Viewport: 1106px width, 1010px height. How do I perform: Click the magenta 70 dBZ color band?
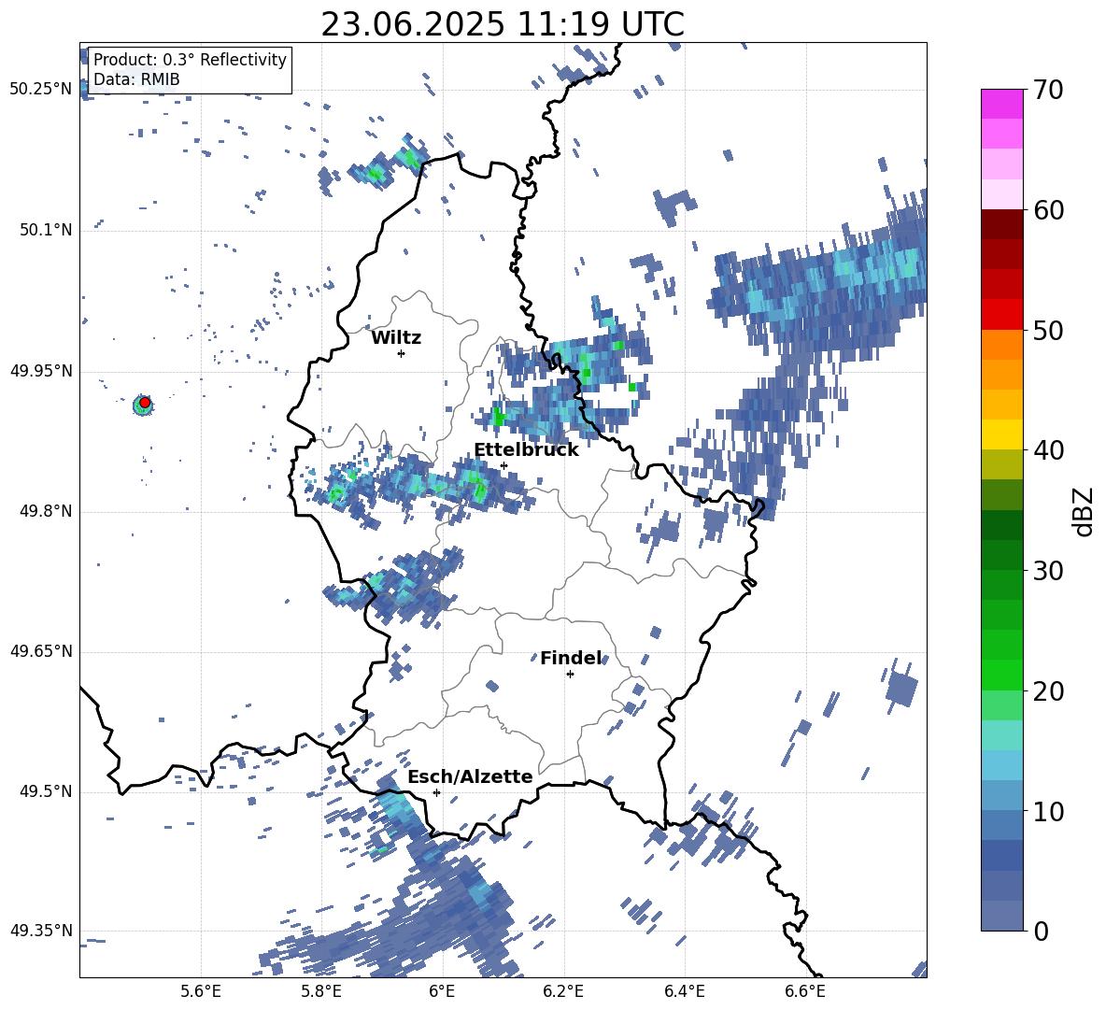1001,104
